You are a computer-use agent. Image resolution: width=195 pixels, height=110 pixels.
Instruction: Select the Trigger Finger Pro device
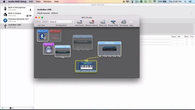pyautogui.click(x=83, y=42)
